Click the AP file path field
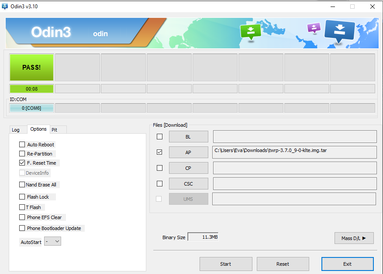Image resolution: width=383 pixels, height=274 pixels. pos(294,152)
